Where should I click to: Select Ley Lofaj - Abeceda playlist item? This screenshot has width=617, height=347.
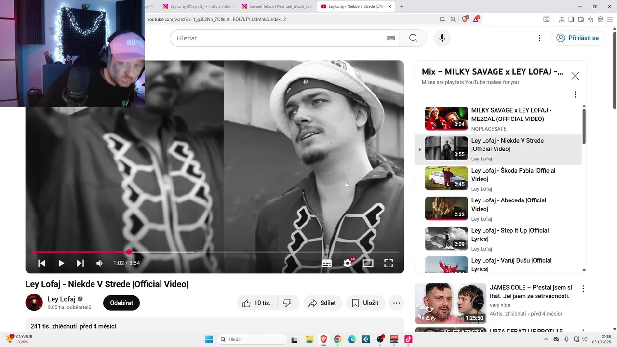[498, 209]
